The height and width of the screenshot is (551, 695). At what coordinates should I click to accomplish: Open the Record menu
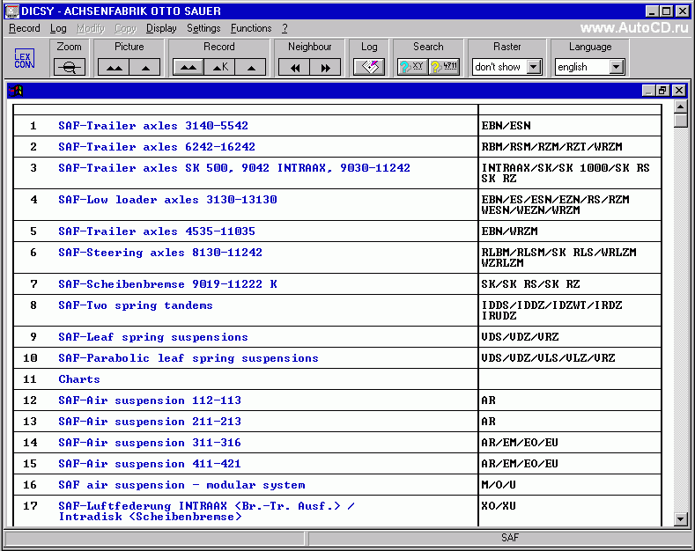(25, 28)
